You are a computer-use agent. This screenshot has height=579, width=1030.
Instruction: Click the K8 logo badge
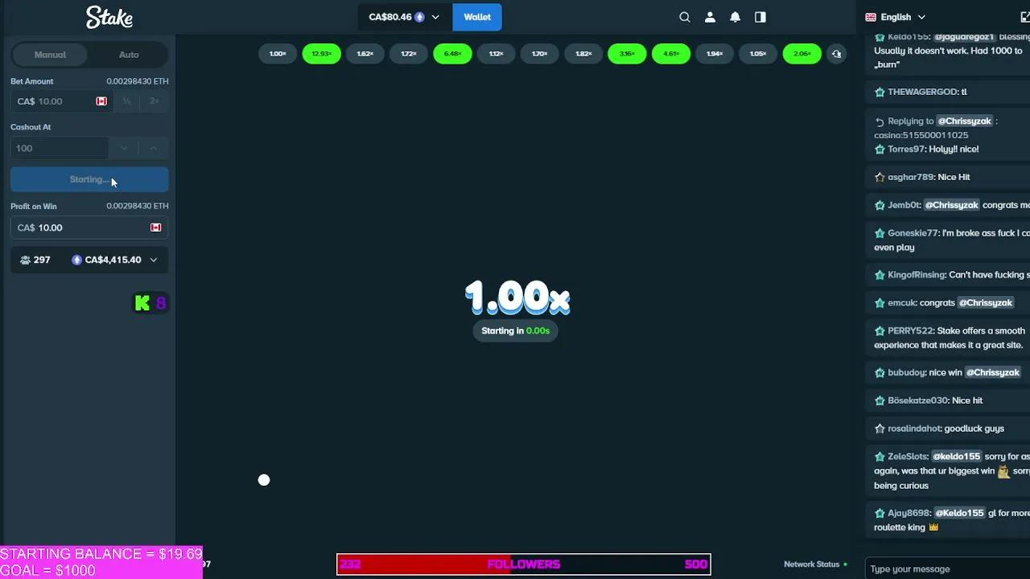(x=150, y=303)
